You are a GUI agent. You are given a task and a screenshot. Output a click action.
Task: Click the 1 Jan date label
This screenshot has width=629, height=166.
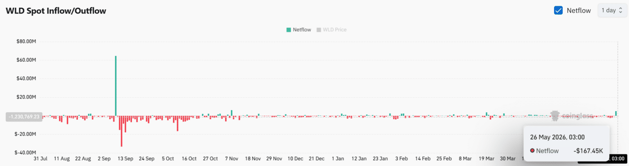coord(338,159)
